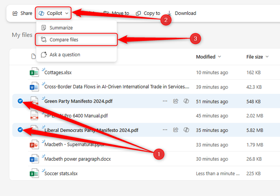
Task: Choose Compare files menu option
Action: [x=64, y=40]
